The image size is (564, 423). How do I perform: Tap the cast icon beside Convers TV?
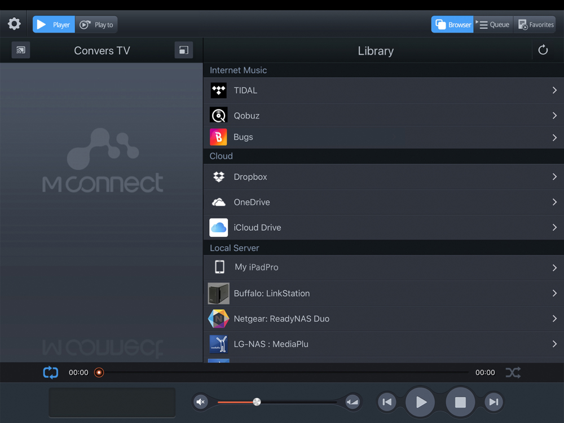click(x=21, y=50)
